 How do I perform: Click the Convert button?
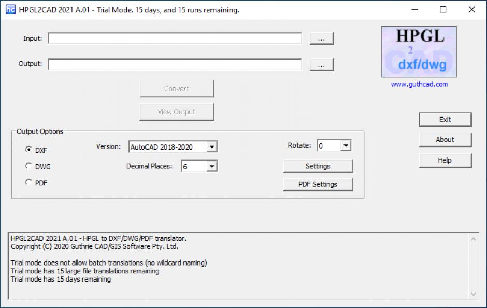[x=177, y=89]
